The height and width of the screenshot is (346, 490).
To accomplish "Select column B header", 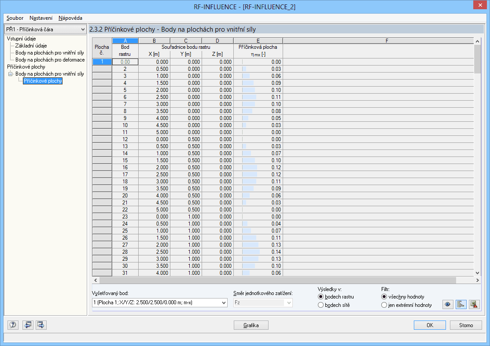I will (x=155, y=40).
